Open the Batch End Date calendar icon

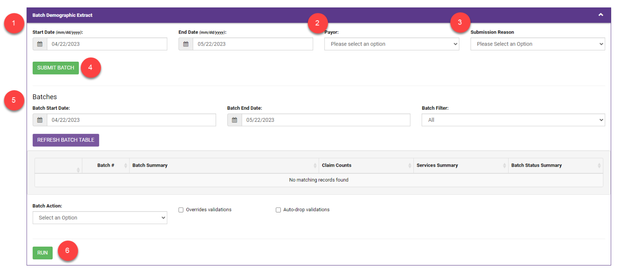(x=234, y=120)
